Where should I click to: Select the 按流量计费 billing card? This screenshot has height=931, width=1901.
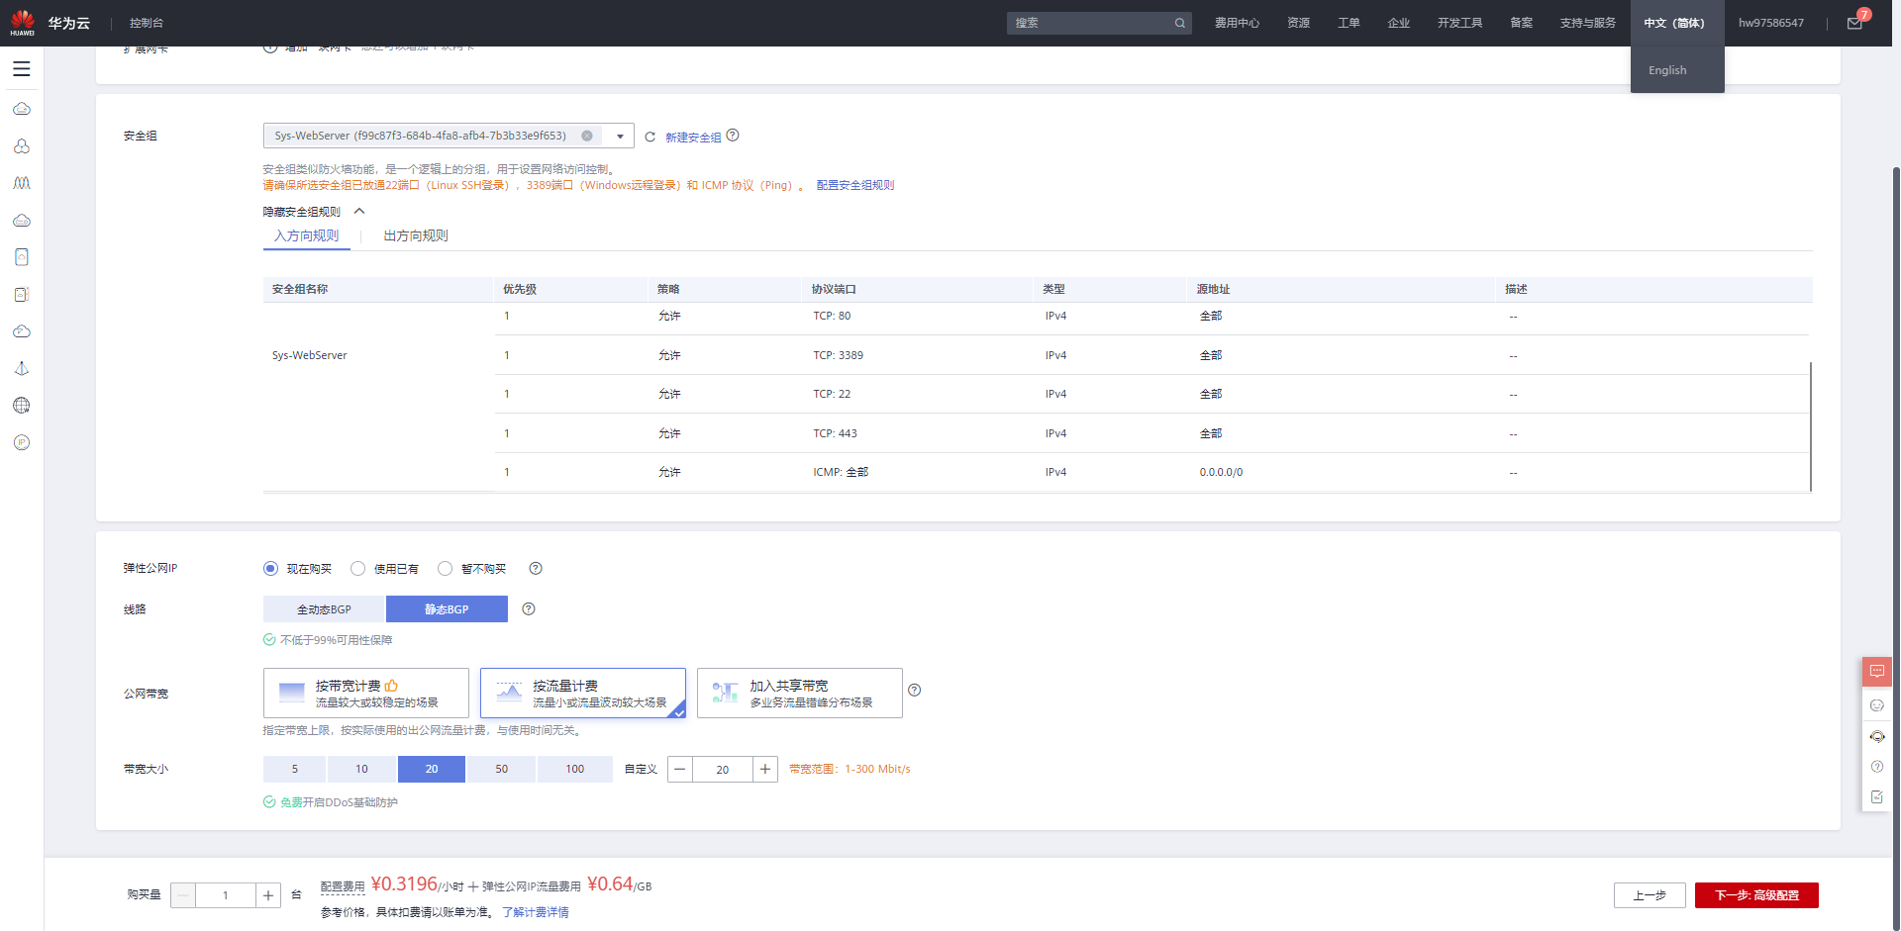(583, 693)
